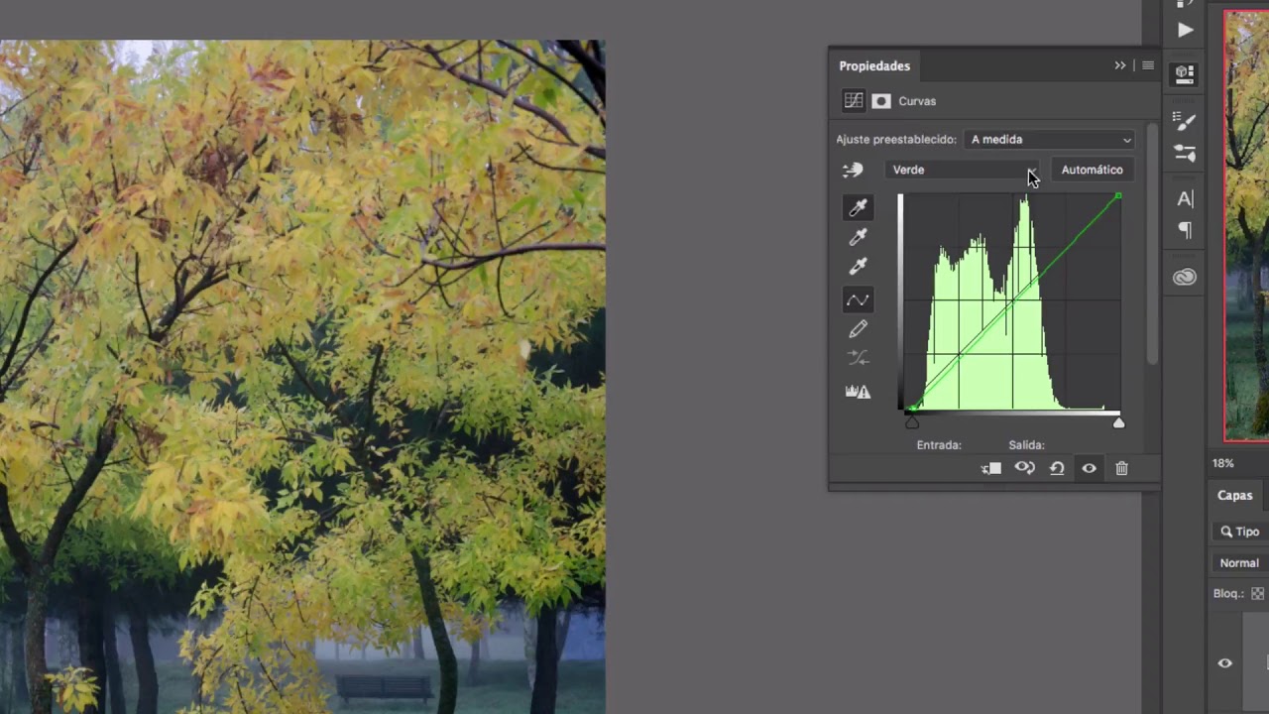Switch to the Propiedades tab
Screen dimensions: 1269x714
[x=874, y=65]
